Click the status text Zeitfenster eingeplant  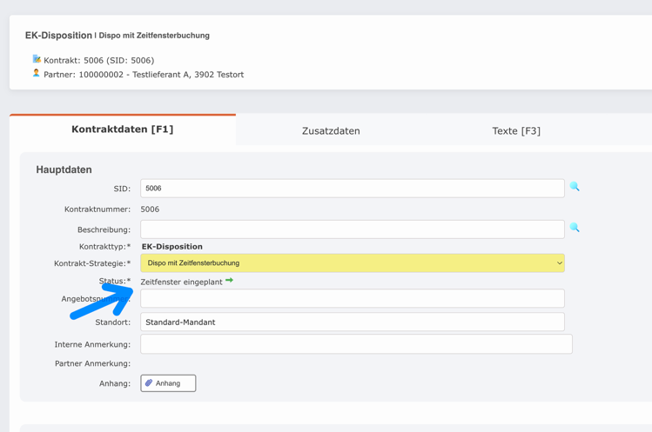[x=181, y=282]
